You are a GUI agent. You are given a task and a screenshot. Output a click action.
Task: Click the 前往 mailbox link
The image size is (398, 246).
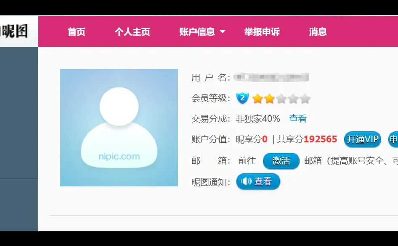click(x=247, y=161)
